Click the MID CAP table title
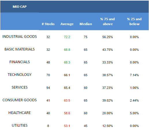Image resolution: width=149 pixels, height=131 pixels. click(x=20, y=7)
